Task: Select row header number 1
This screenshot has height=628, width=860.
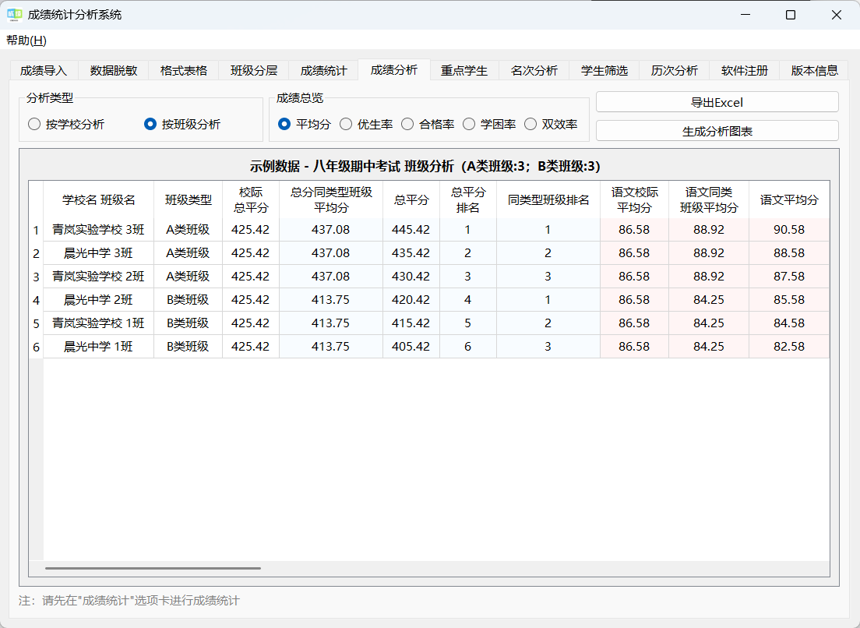Action: (36, 230)
